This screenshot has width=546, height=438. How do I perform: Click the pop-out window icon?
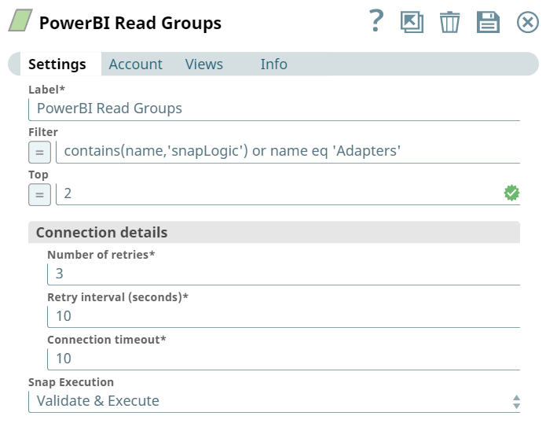point(412,22)
